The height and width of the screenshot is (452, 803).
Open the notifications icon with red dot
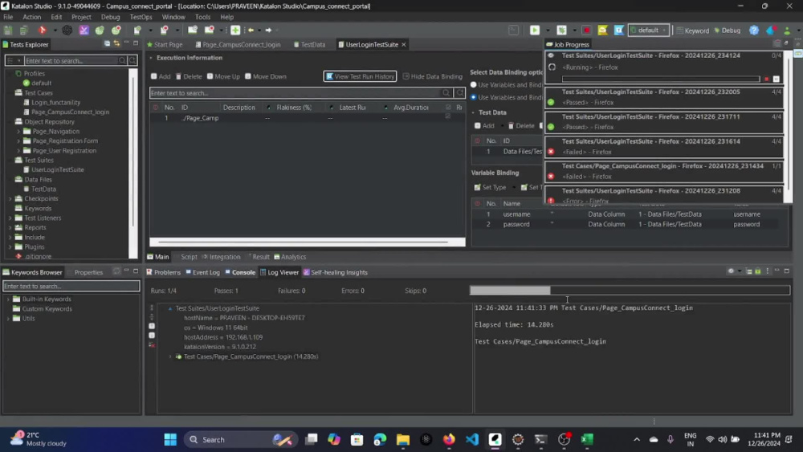(x=771, y=31)
